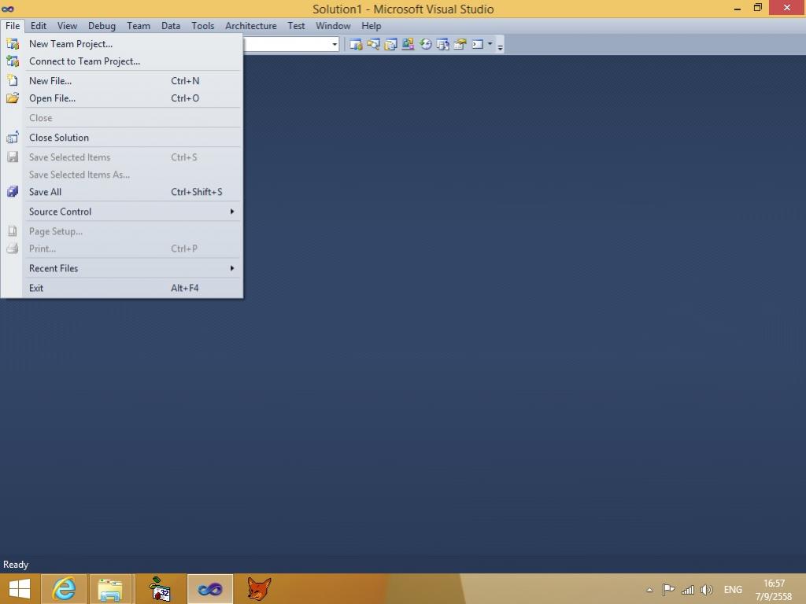Click the Ready status bar text
This screenshot has height=604, width=806.
[16, 565]
